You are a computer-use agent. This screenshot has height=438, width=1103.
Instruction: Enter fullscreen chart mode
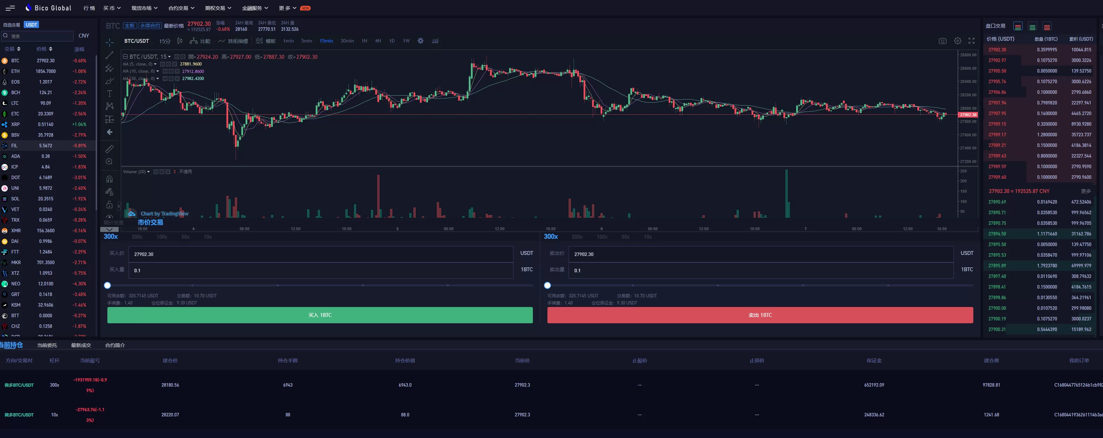point(972,41)
